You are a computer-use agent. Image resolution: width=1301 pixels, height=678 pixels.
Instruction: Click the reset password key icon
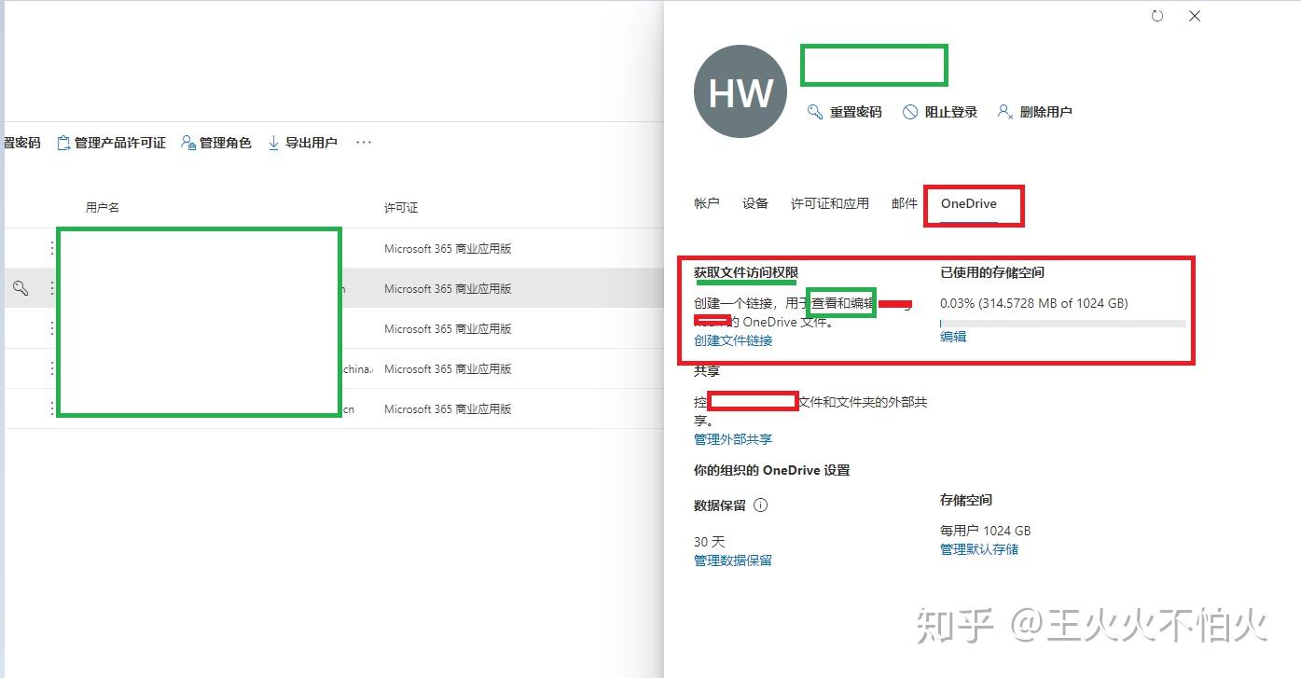point(815,112)
